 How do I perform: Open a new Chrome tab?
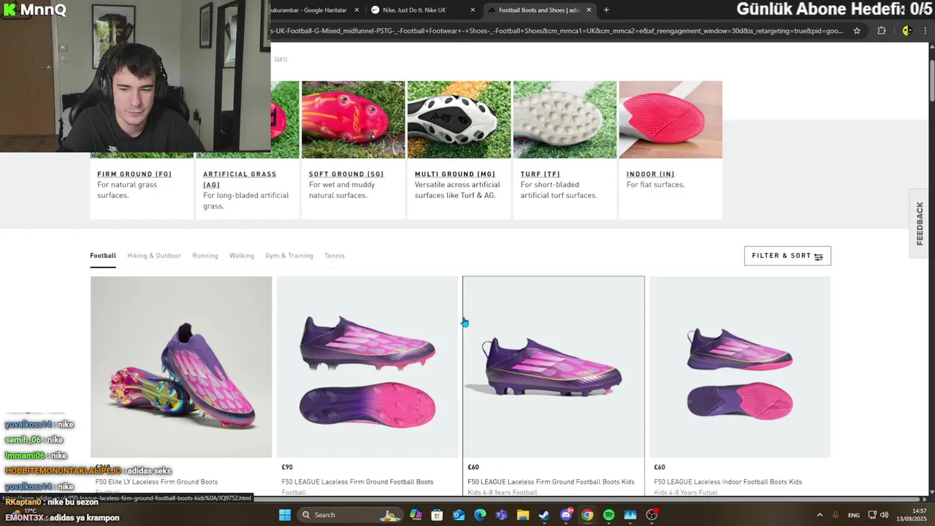click(606, 10)
